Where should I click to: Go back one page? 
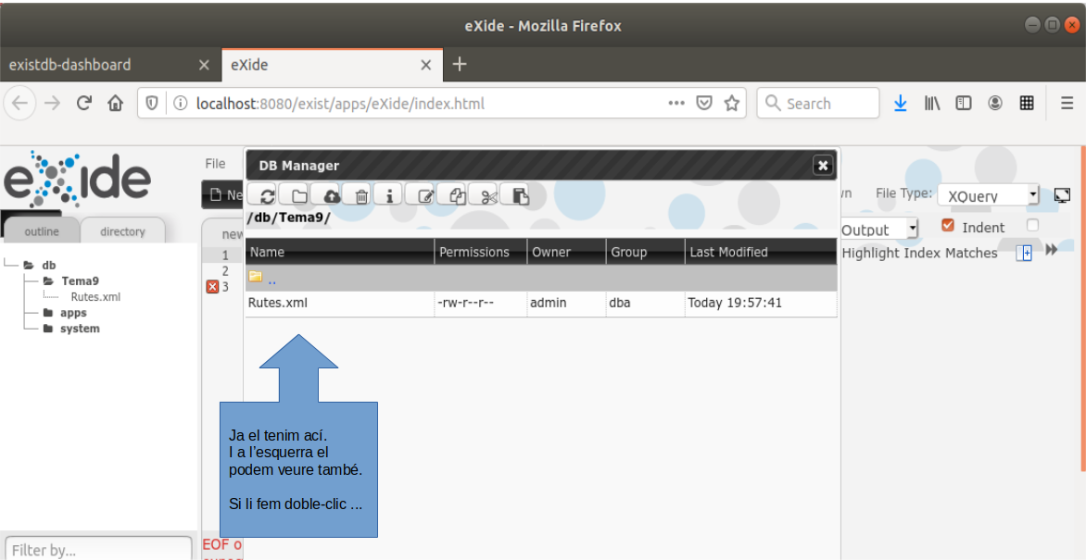point(20,103)
